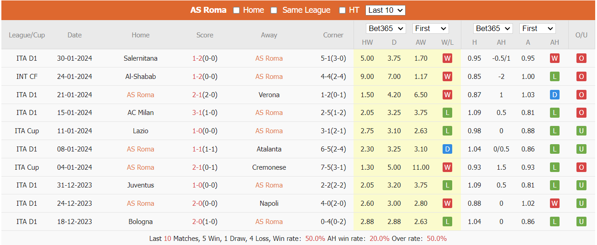The image size is (597, 245).
Task: Click the O/U column header
Action: (581, 35)
